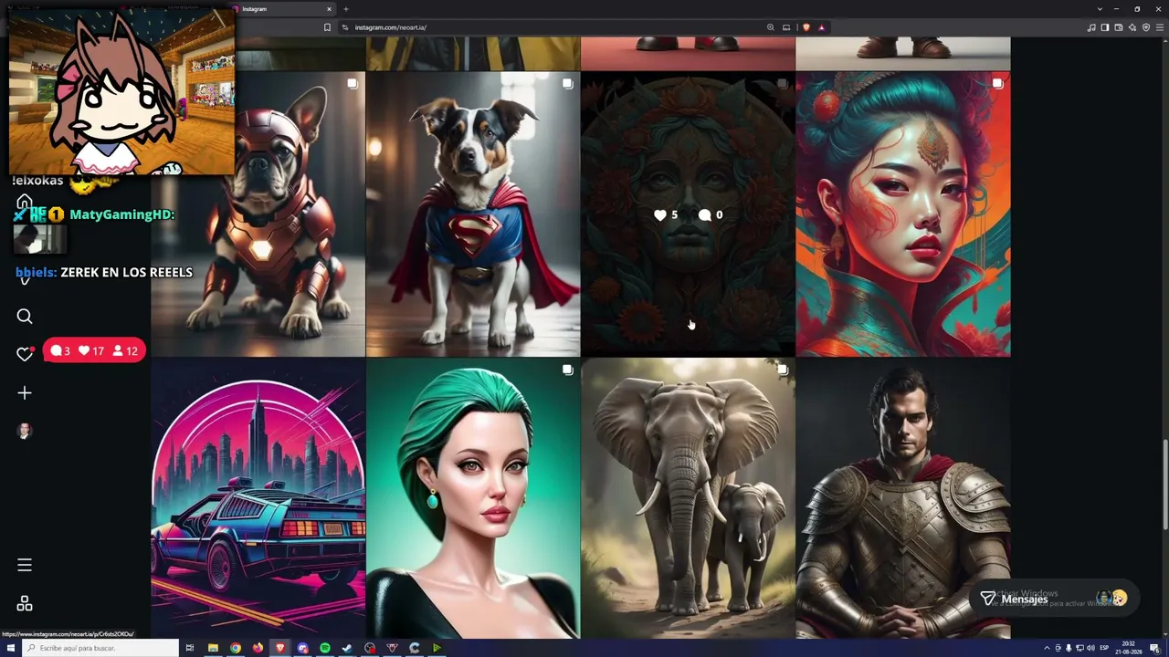The image size is (1169, 657).
Task: Open the armored knight portrait post
Action: coord(903,498)
